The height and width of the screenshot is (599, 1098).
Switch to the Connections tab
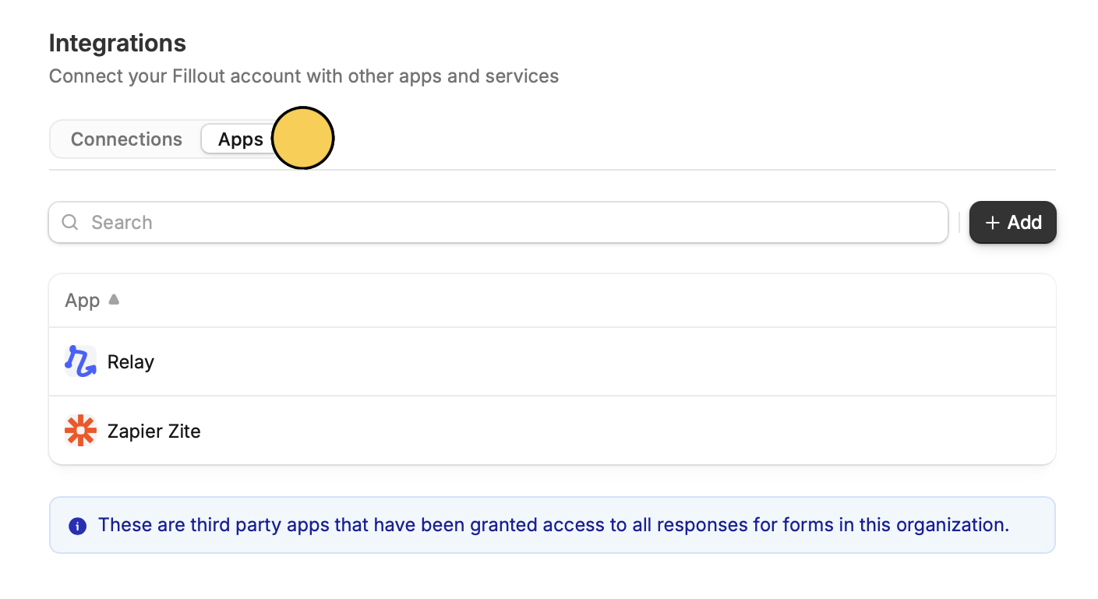click(x=125, y=139)
